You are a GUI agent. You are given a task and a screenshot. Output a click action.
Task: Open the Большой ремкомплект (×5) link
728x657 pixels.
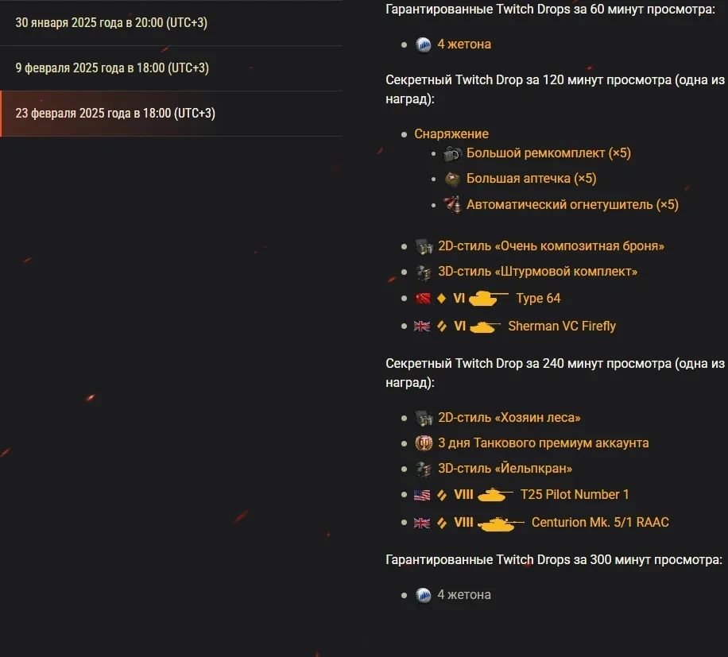[548, 153]
